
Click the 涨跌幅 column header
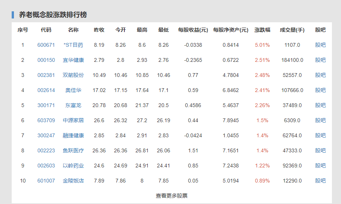pos(262,30)
